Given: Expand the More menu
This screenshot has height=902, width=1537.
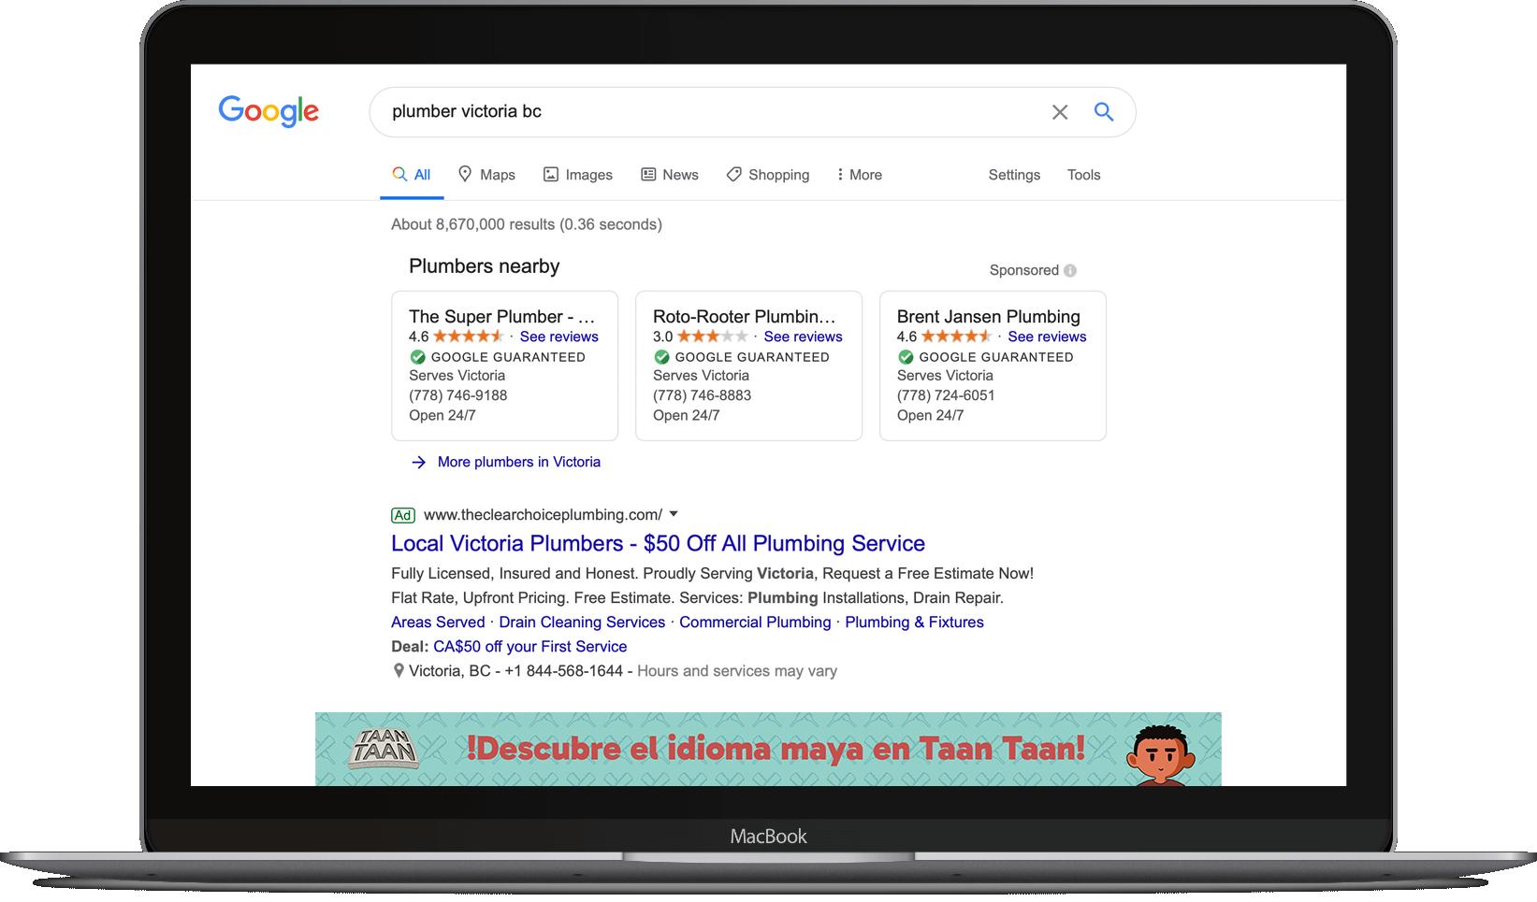Looking at the screenshot, I should point(860,175).
